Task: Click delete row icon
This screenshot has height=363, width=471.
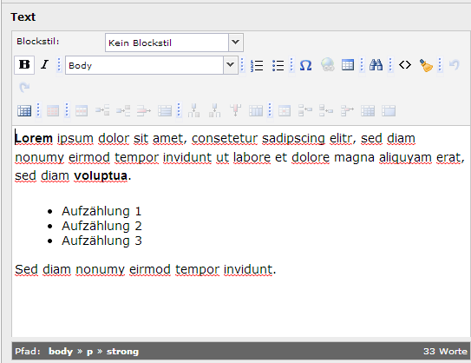Action: click(144, 111)
